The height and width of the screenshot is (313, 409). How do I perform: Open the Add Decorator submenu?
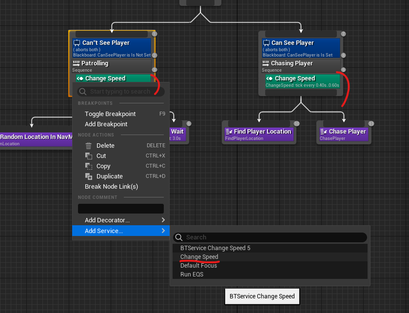[x=121, y=220]
